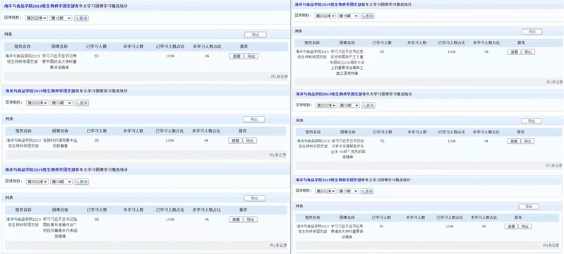Open the 第12期 period dropdown
The width and height of the screenshot is (564, 254).
point(61,18)
